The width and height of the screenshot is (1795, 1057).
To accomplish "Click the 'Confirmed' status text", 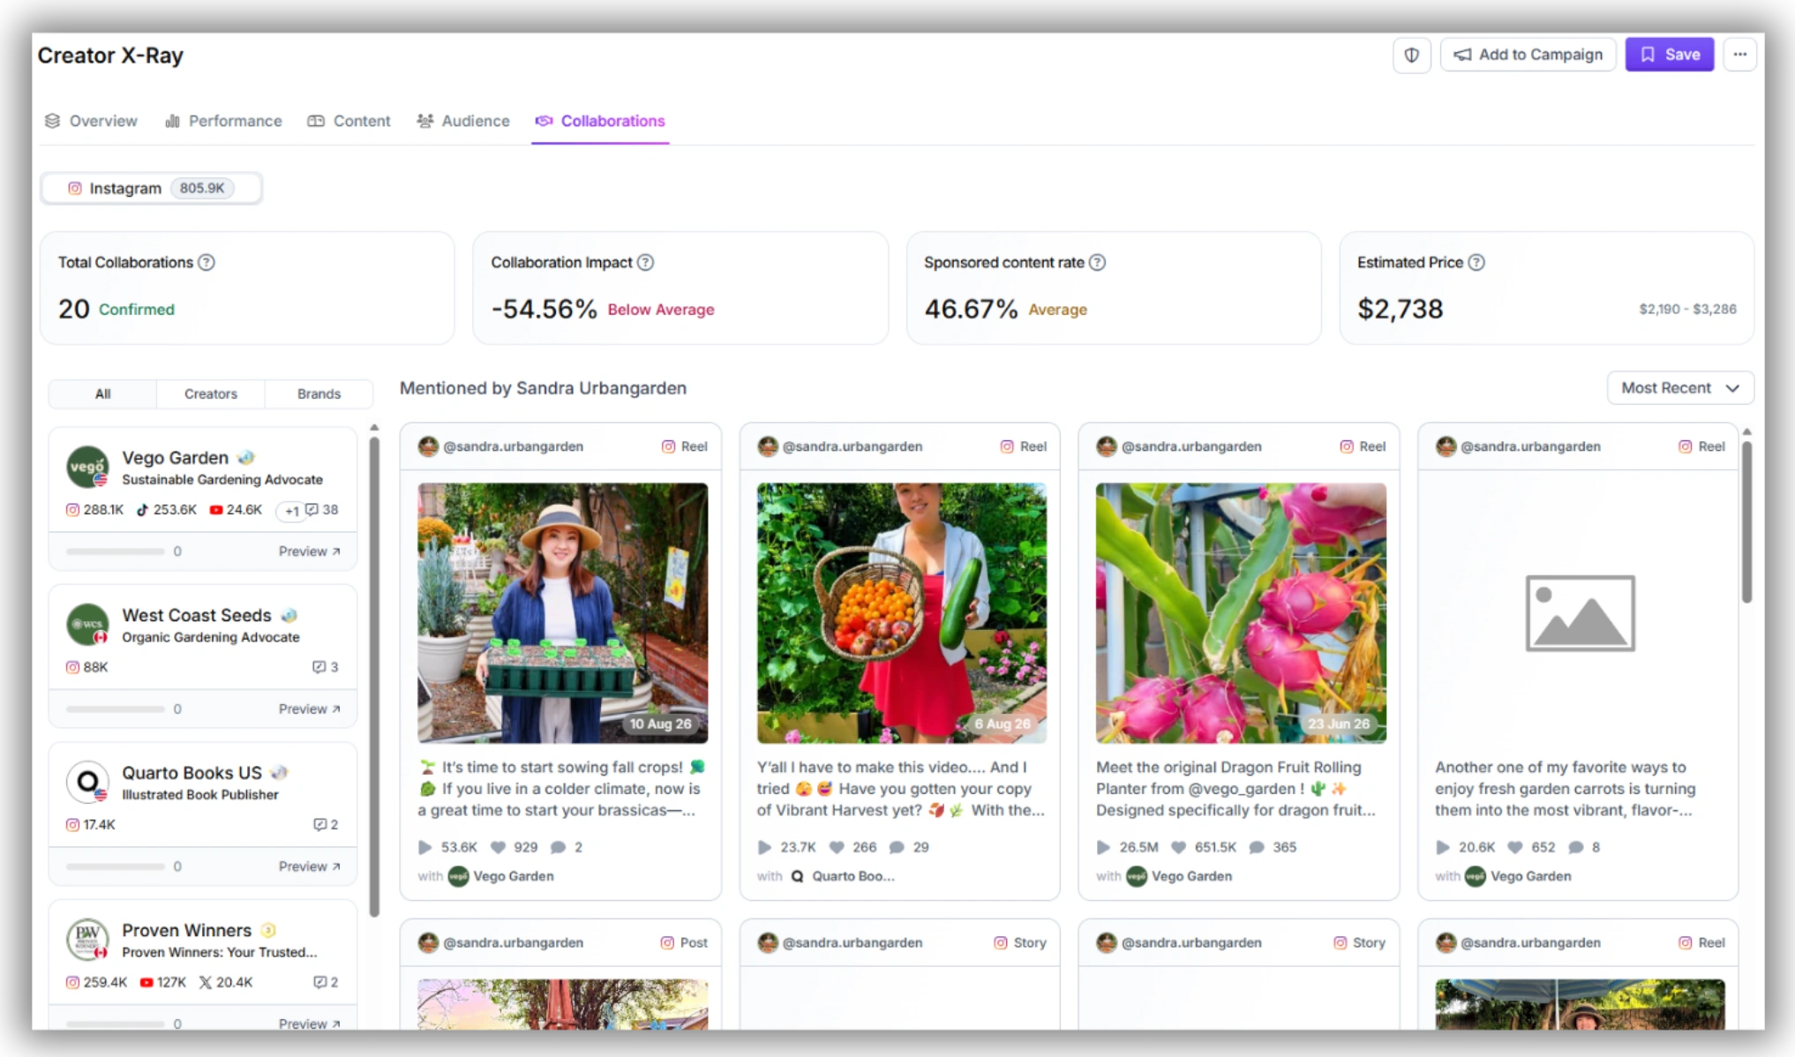I will [x=137, y=310].
